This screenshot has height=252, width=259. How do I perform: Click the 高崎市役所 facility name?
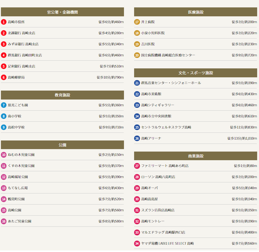point(16,22)
